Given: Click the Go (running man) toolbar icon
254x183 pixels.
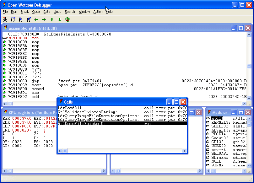Looking at the screenshot, I should pos(5,20).
